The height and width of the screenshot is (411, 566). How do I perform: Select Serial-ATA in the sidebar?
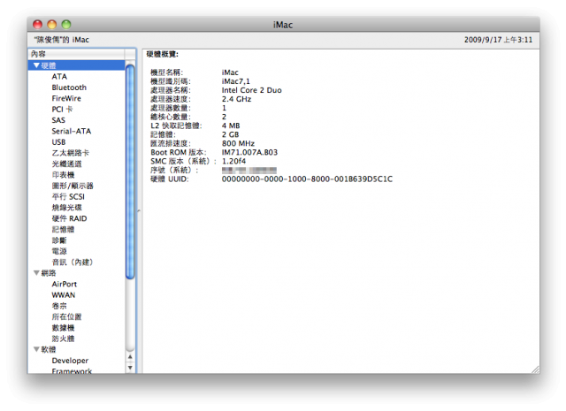coord(72,131)
